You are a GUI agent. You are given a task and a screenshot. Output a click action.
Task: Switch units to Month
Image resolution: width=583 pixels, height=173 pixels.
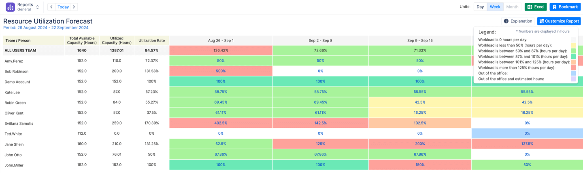pos(512,7)
